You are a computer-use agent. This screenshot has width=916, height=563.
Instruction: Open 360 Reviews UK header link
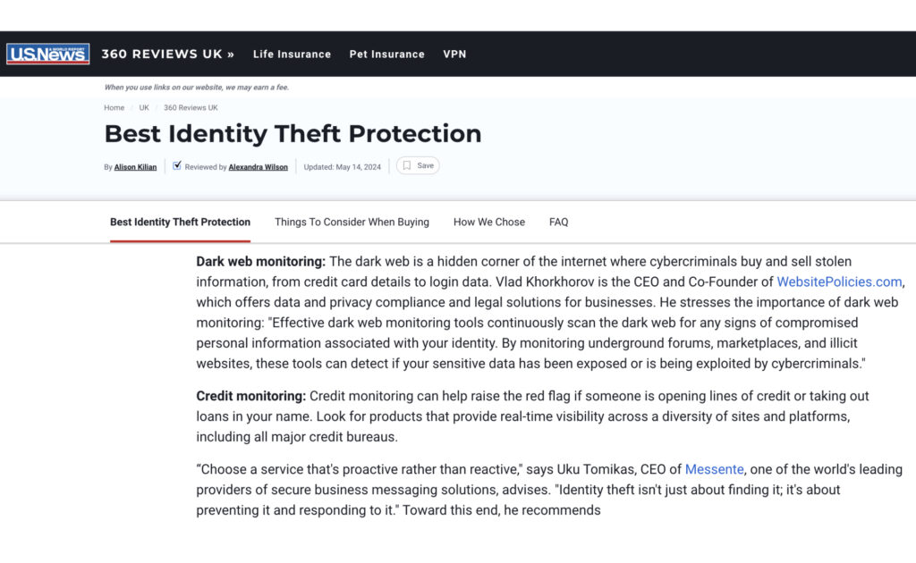click(x=167, y=54)
